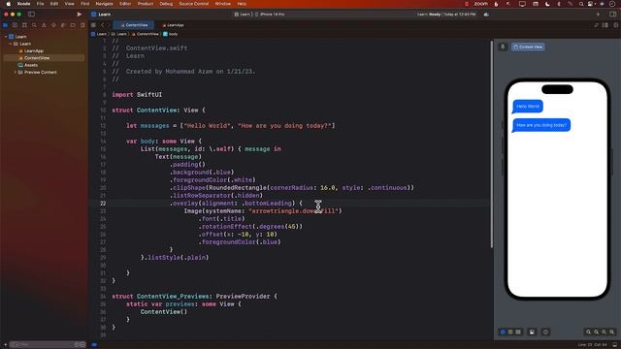Screen dimensions: 621x349
Task: Open the Debug menu
Action: coord(166,4)
